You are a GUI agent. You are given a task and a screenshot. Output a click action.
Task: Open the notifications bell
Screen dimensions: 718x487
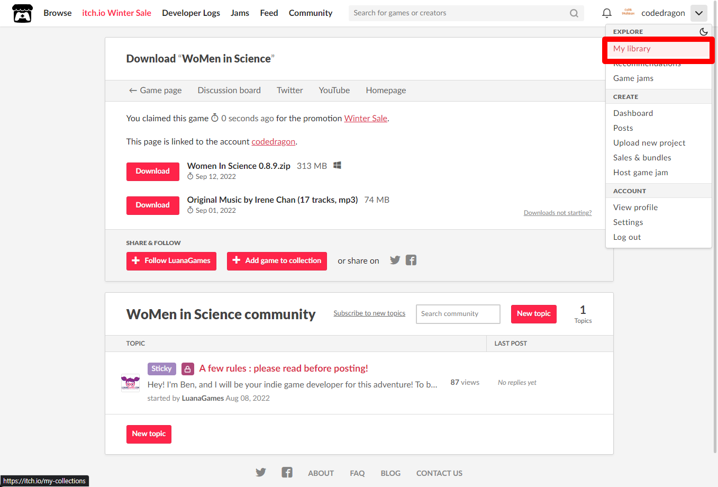[607, 13]
